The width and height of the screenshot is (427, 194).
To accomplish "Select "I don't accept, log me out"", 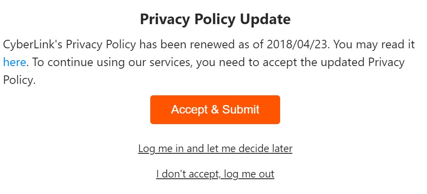I will (x=215, y=174).
